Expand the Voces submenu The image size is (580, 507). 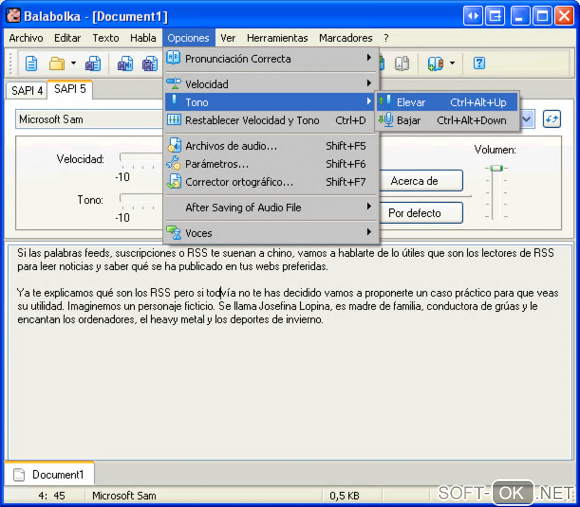coord(270,233)
